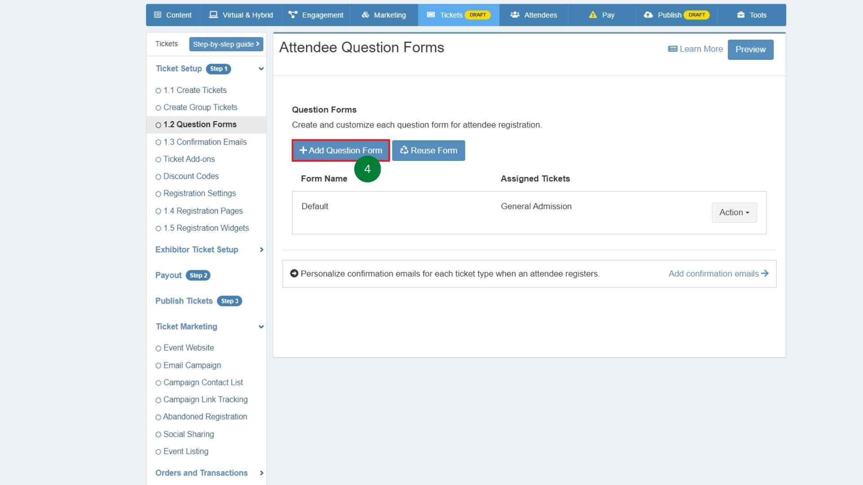Open the Action dropdown for Default form
Image resolution: width=863 pixels, height=485 pixels.
[734, 212]
